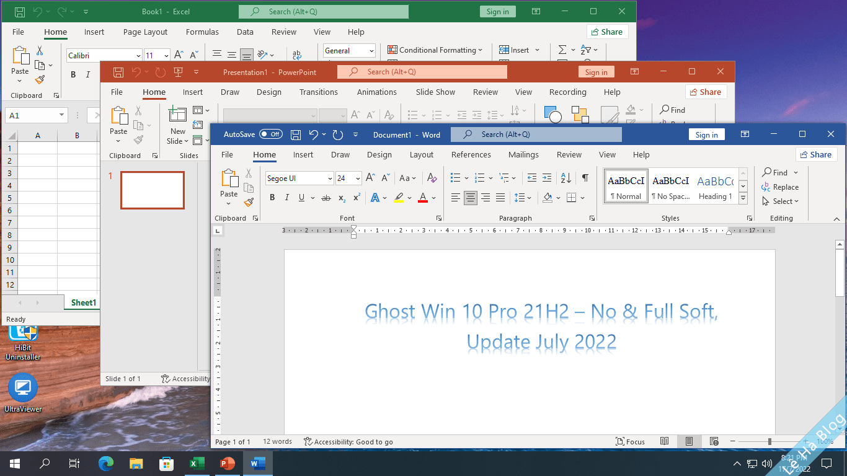Click Clear All Formatting icon in Word
This screenshot has height=476, width=847.
pos(432,178)
